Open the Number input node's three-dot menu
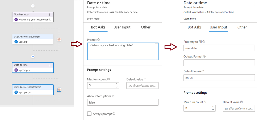The width and height of the screenshot is (259, 120). tap(49, 15)
